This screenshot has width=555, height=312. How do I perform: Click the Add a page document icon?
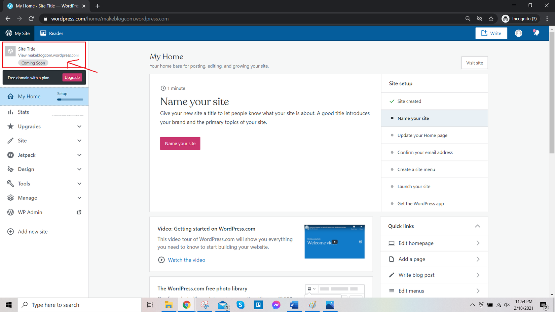(392, 259)
